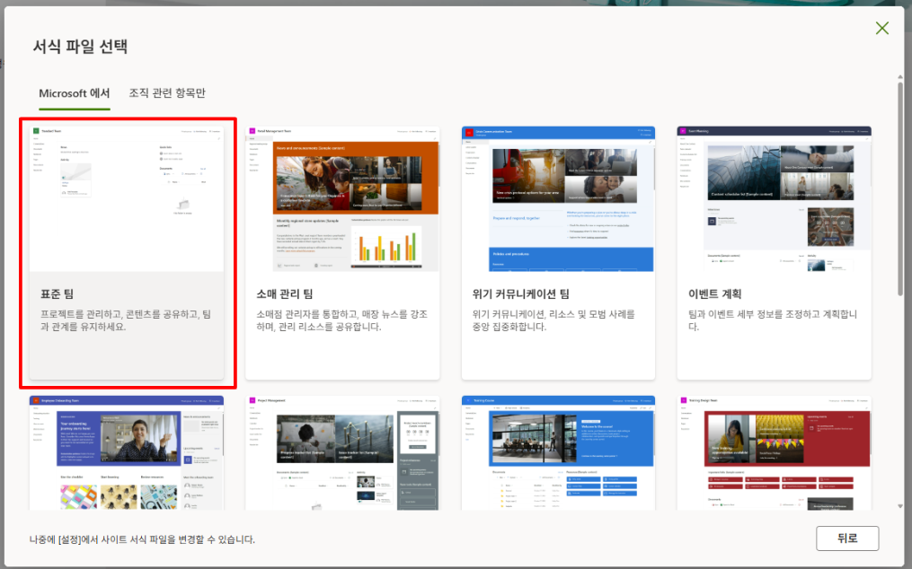Click the 표준 팀 title text
The height and width of the screenshot is (569, 912).
point(57,294)
